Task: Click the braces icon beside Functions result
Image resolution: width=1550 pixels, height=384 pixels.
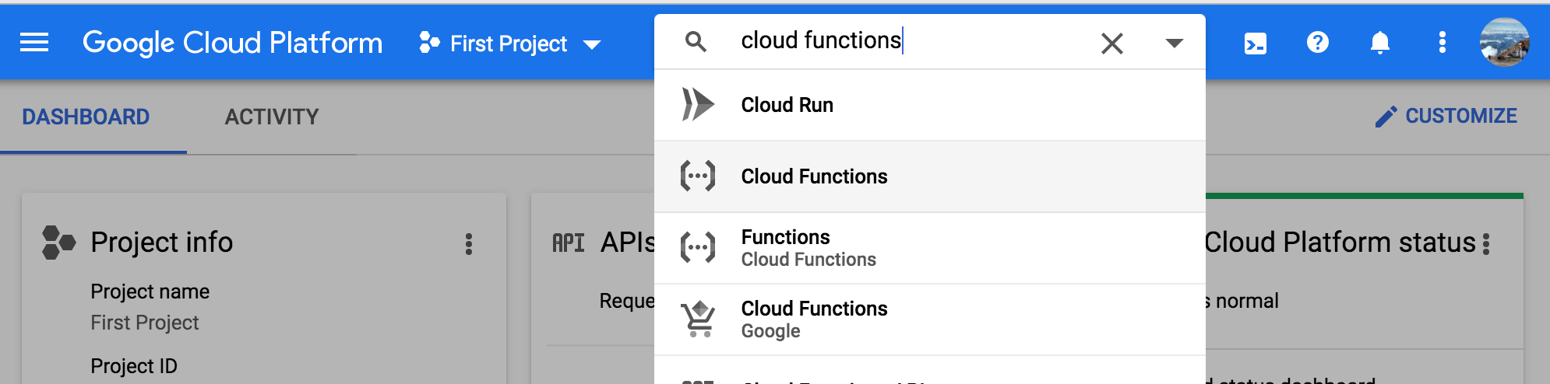Action: coord(697,247)
